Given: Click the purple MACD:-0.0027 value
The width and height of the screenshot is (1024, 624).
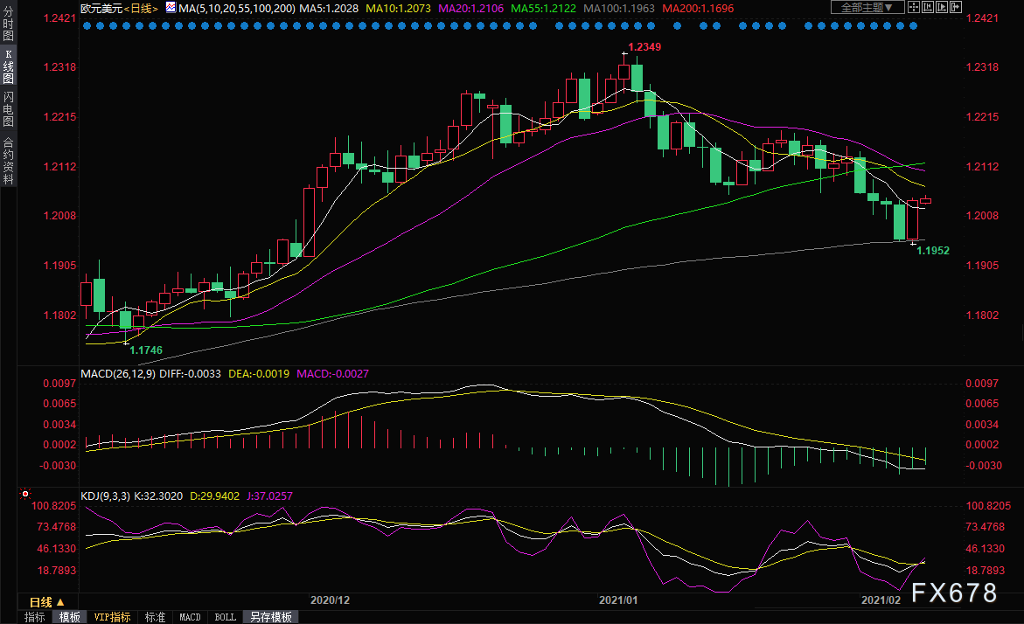Looking at the screenshot, I should (x=332, y=374).
